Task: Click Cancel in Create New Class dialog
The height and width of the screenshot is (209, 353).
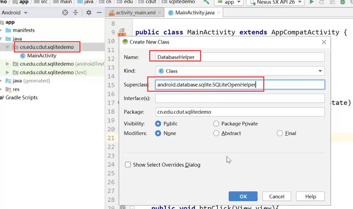Action: pyautogui.click(x=277, y=196)
